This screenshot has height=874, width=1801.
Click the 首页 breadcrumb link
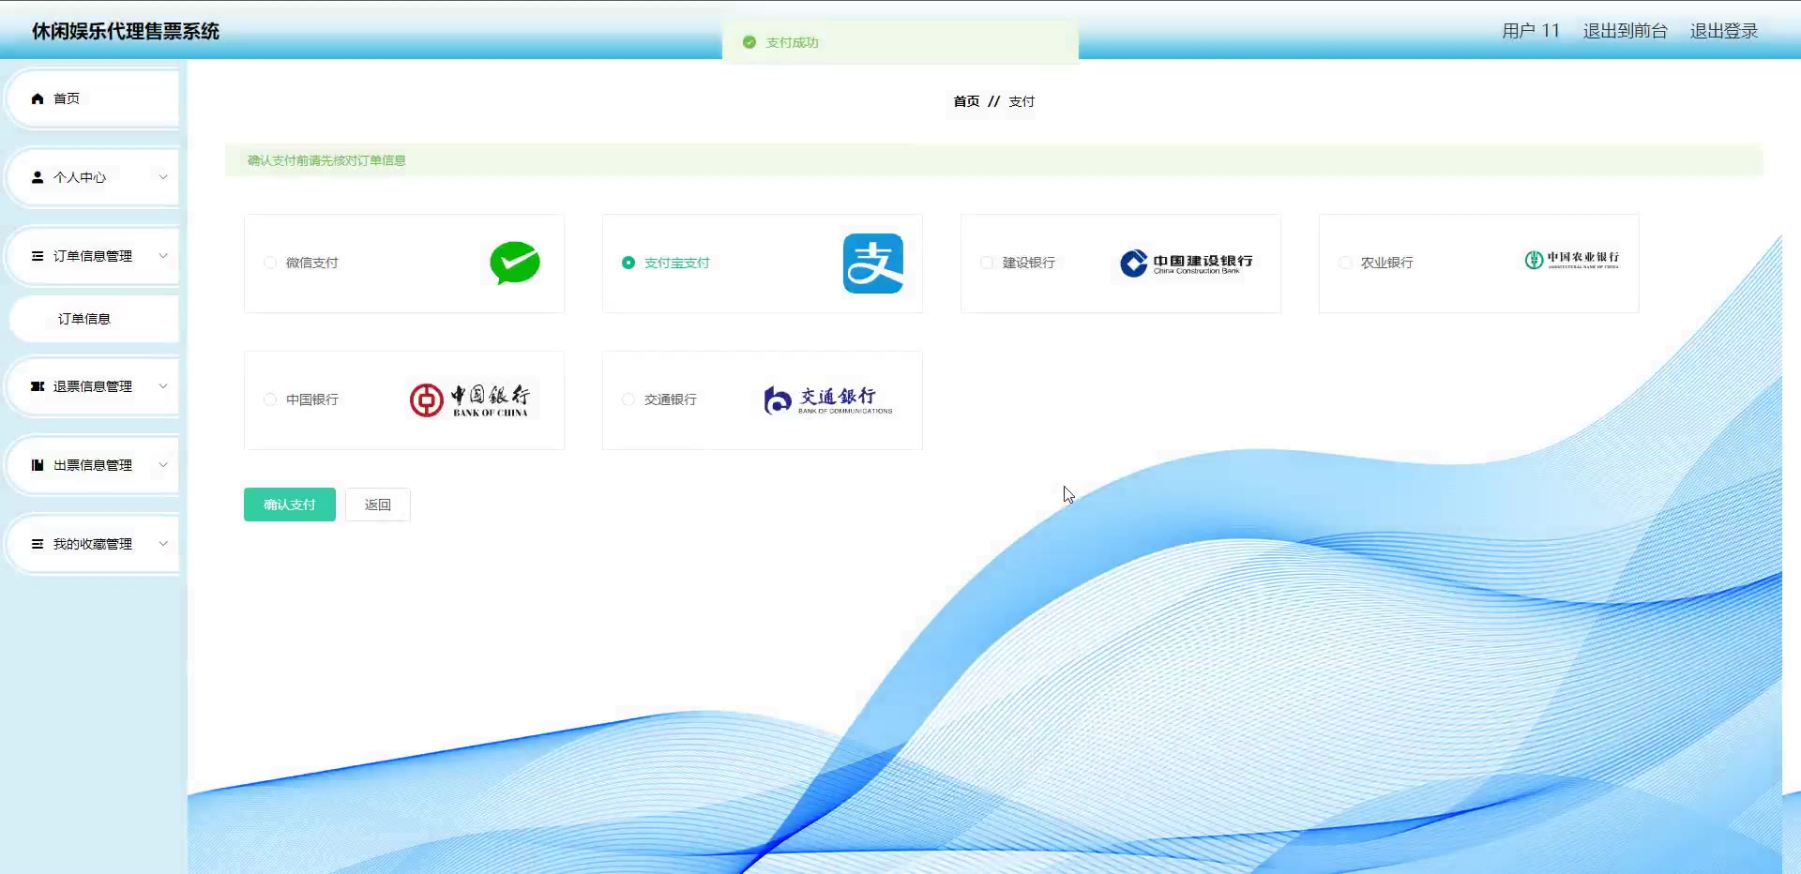966,101
